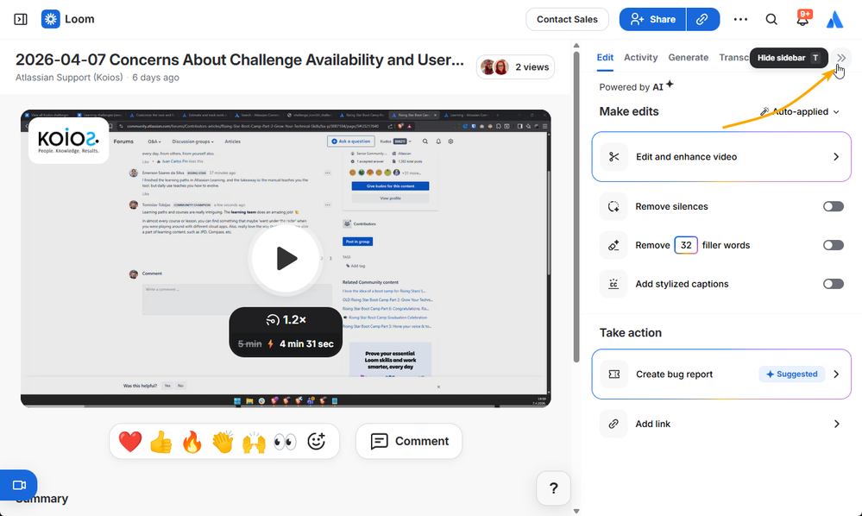Screen dimensions: 862x516
Task: Expand the Add link chevron
Action: pos(836,424)
